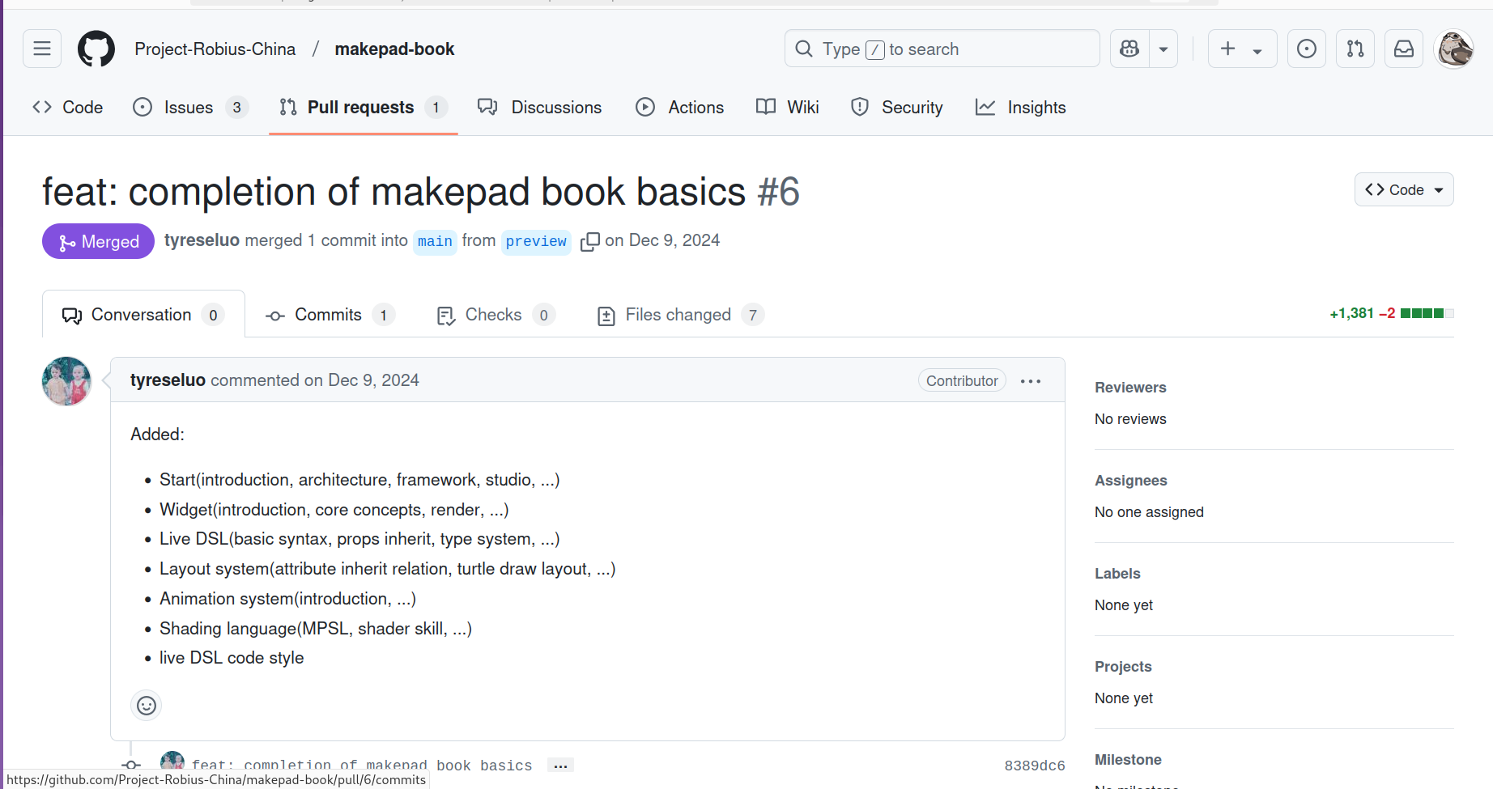View your pull requests icon in header
The height and width of the screenshot is (789, 1493).
pyautogui.click(x=1355, y=49)
